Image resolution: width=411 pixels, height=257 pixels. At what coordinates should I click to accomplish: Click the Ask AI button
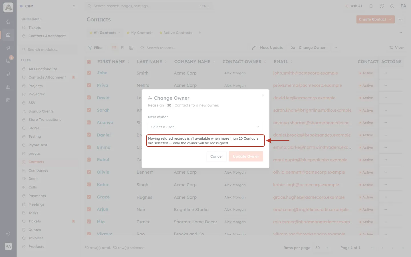coord(354,6)
